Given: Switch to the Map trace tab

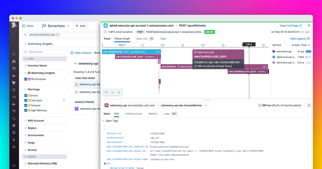Looking at the screenshot, I should coord(163,39).
